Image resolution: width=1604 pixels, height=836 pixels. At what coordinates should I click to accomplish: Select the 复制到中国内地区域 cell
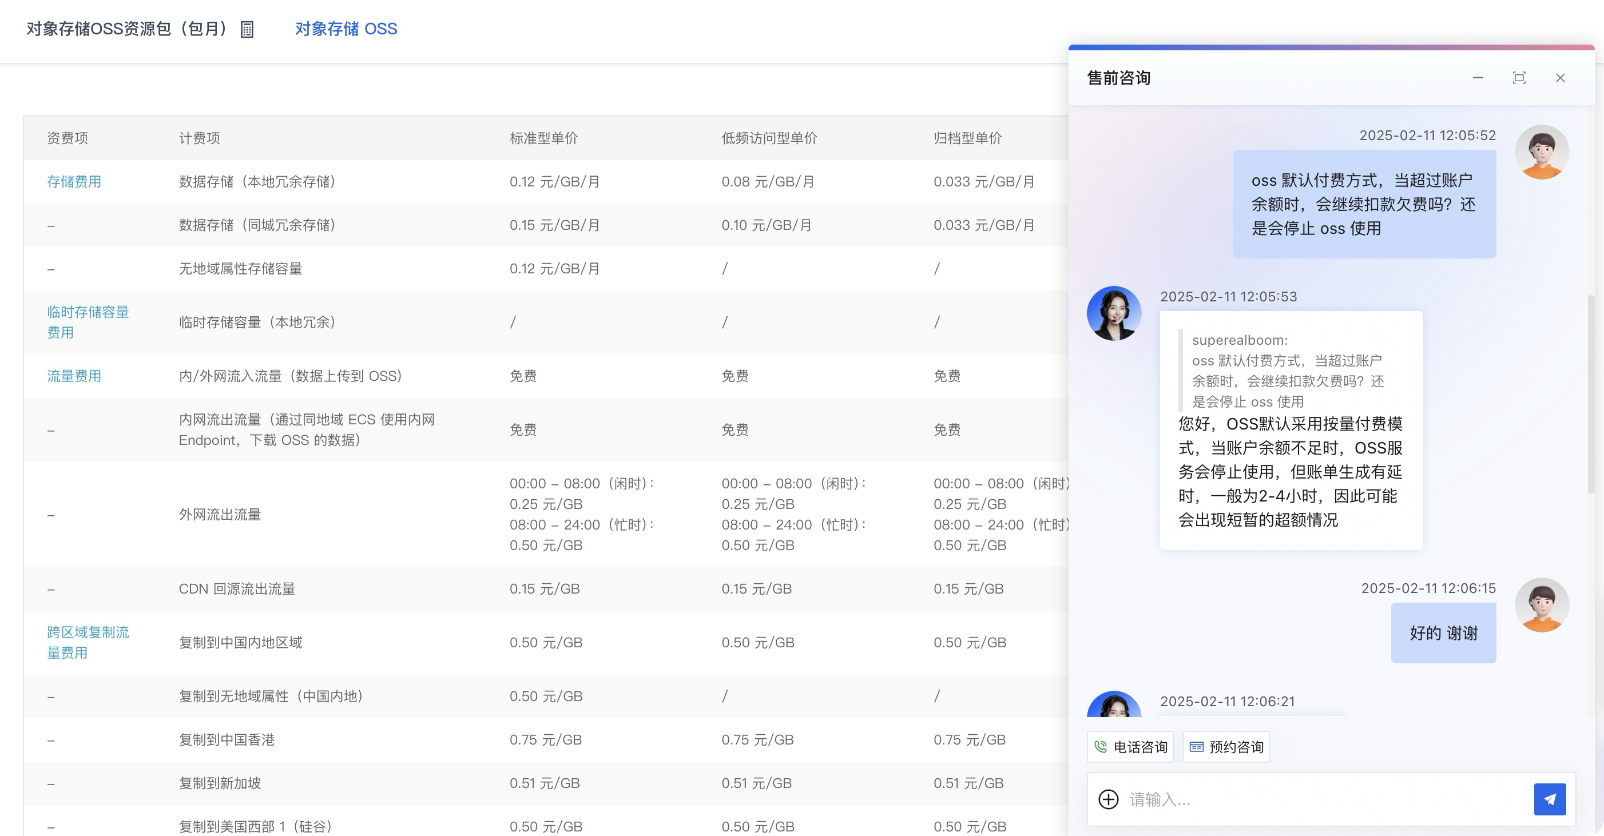pyautogui.click(x=240, y=642)
